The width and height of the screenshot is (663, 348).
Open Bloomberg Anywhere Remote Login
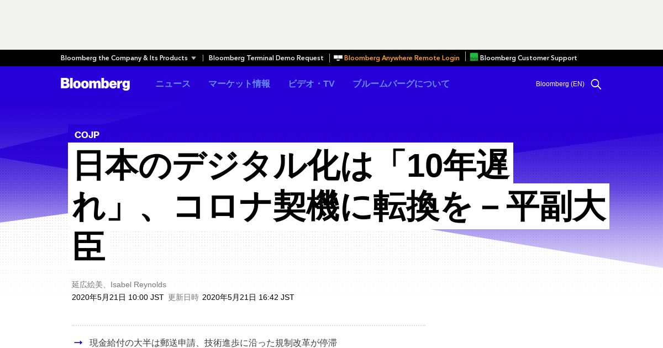[402, 58]
